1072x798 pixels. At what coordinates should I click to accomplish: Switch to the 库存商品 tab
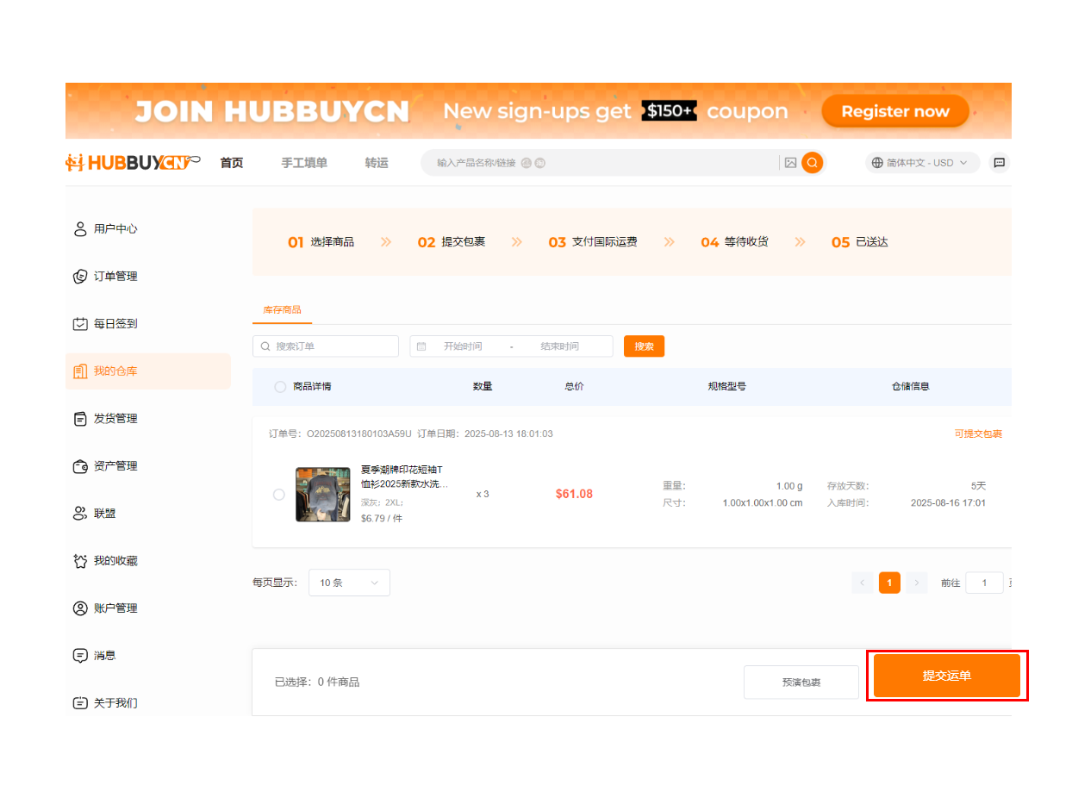[x=282, y=310]
